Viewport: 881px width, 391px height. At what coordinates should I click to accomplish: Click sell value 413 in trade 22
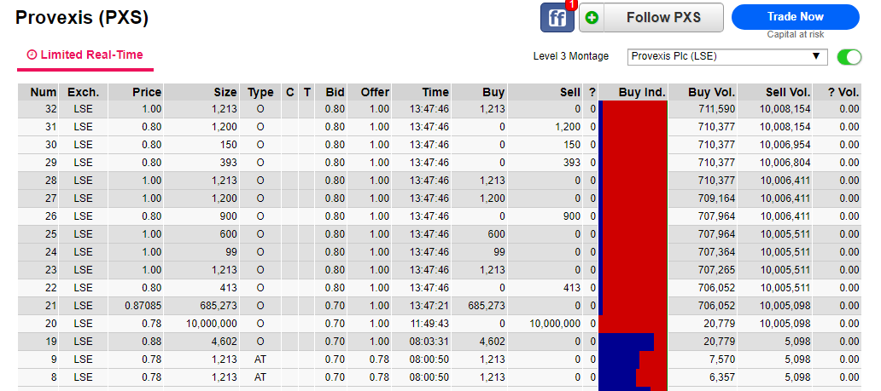(x=571, y=288)
